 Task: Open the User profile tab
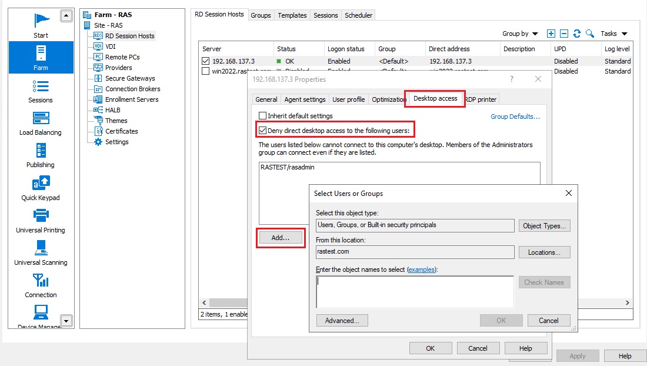click(349, 99)
